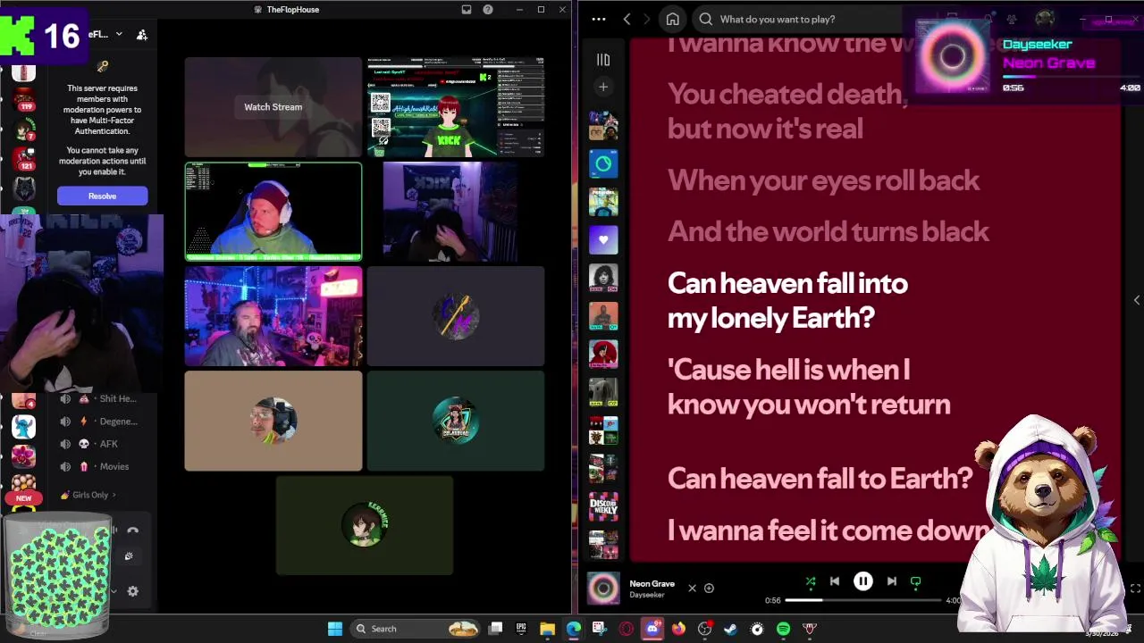This screenshot has width=1144, height=643.
Task: Open Spotify's three-dot main menu
Action: 599,19
